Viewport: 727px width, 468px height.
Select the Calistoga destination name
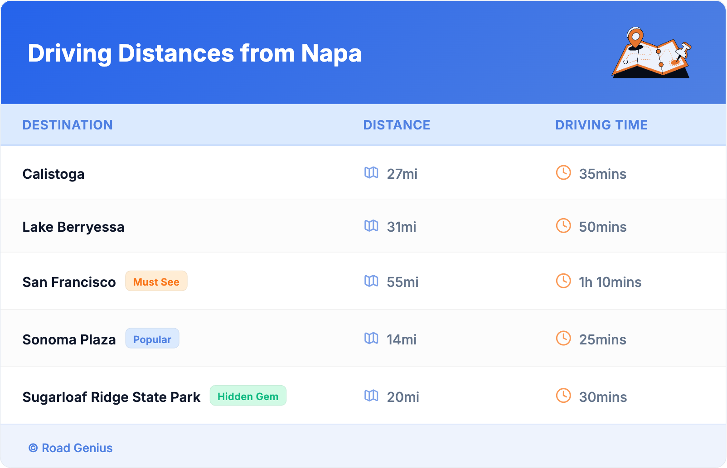pos(53,174)
